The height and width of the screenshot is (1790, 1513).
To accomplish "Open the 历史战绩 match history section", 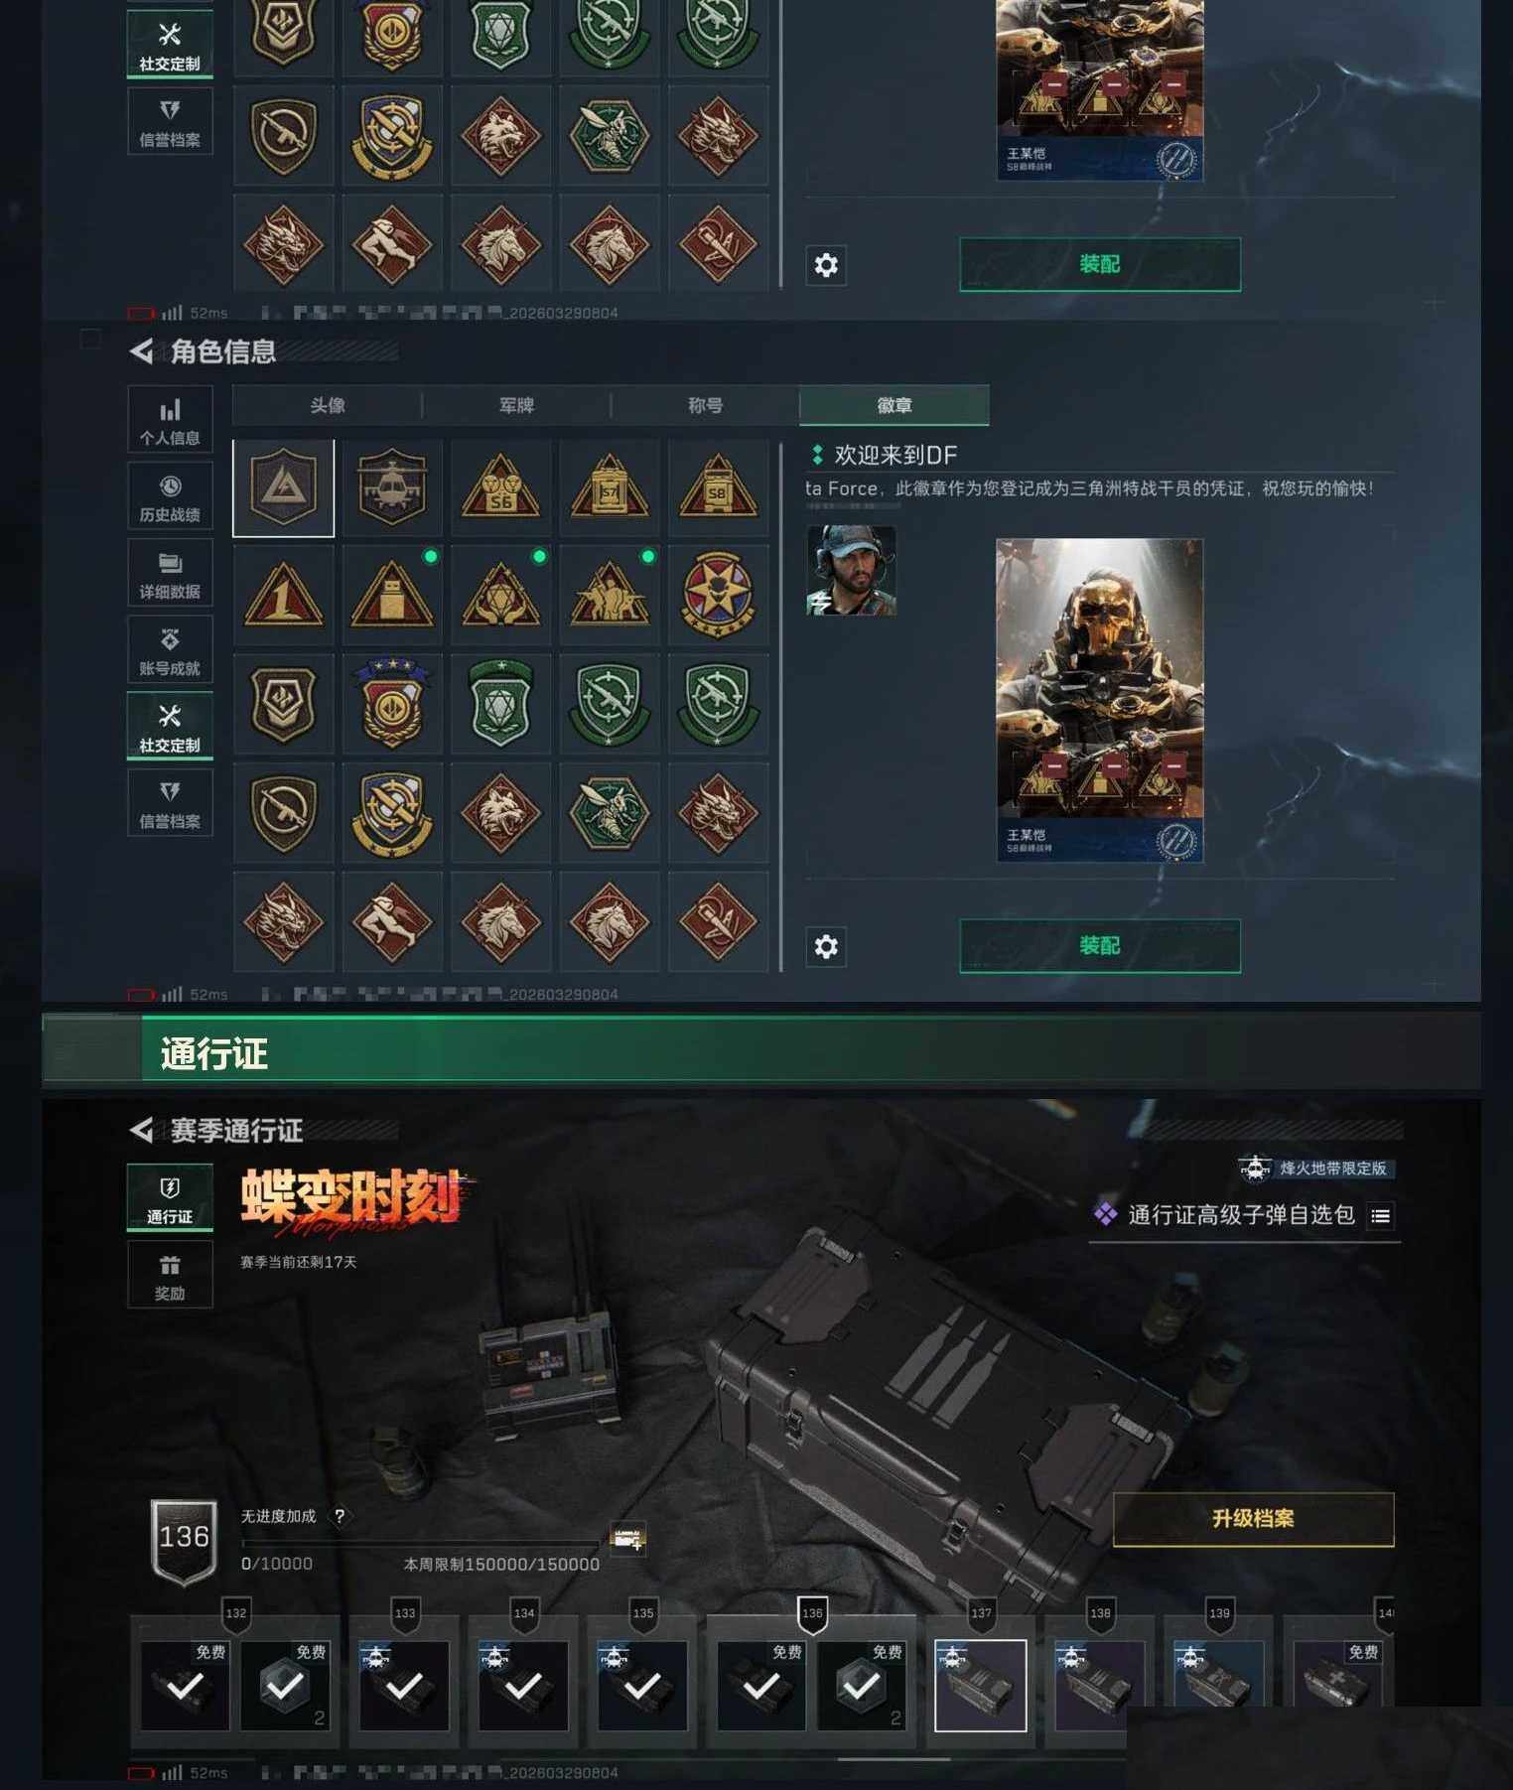I will click(x=170, y=496).
